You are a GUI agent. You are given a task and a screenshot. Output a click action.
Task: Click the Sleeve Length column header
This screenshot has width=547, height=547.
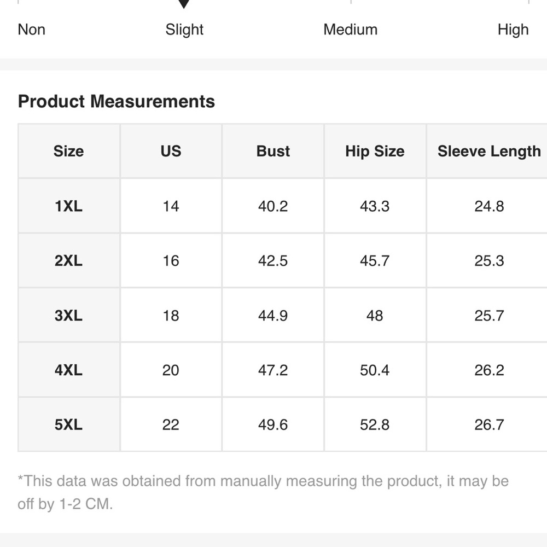click(x=489, y=152)
